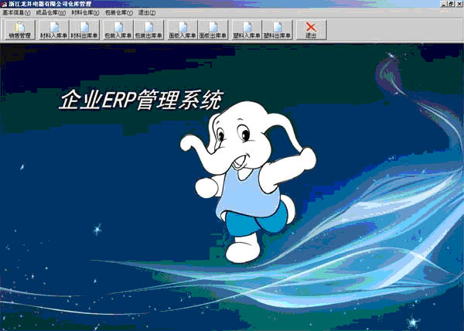The height and width of the screenshot is (331, 464).
Task: Expand the 包装仓库 menu
Action: [119, 13]
